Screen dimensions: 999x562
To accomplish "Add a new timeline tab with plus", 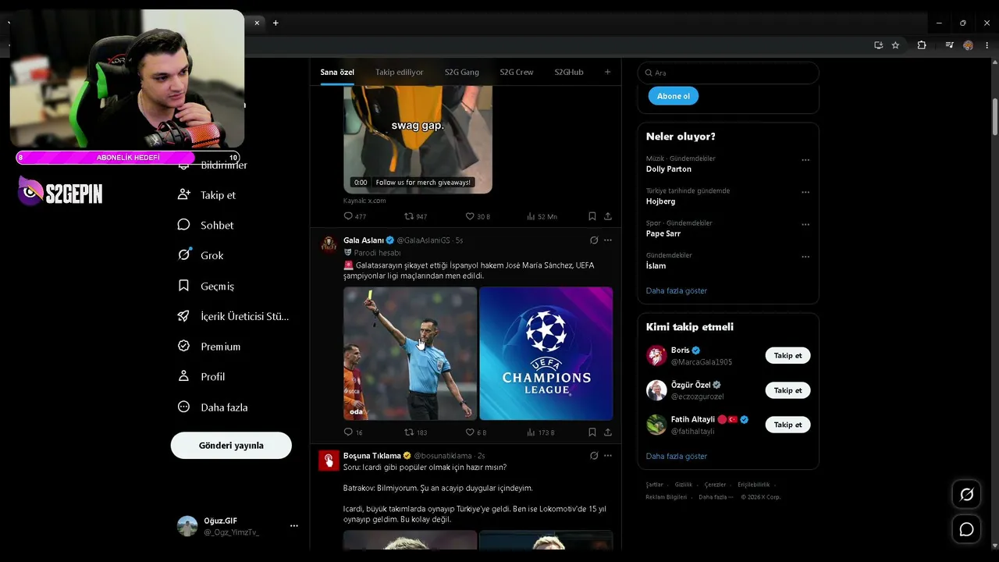I will [607, 72].
